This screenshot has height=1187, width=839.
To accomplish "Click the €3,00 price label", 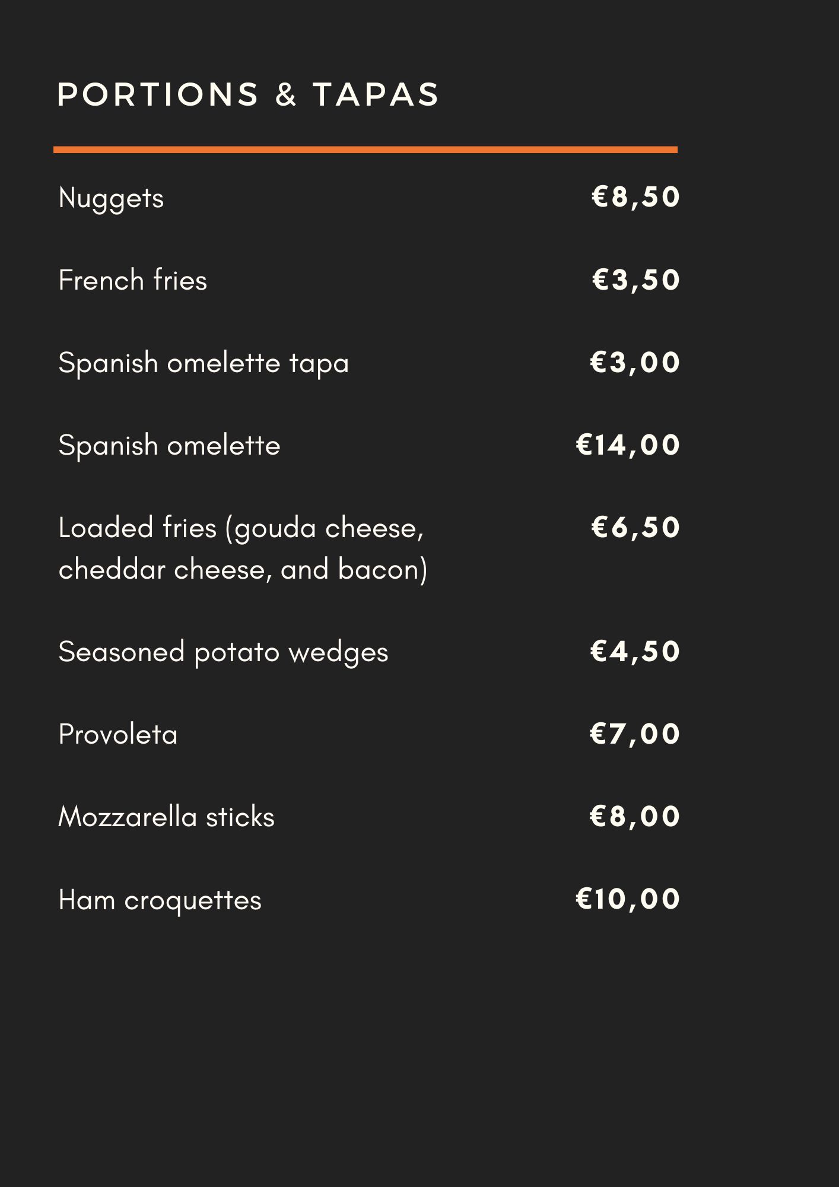I will (635, 362).
